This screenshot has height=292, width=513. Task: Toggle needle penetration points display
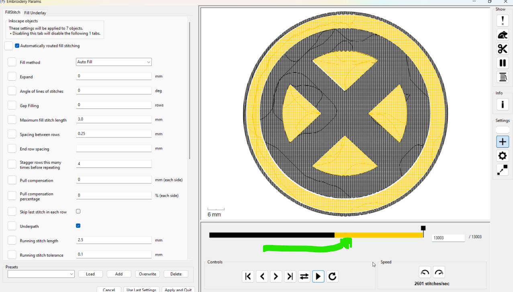[502, 21]
